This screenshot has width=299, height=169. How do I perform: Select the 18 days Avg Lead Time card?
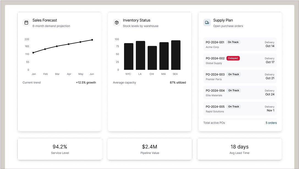tap(239, 149)
